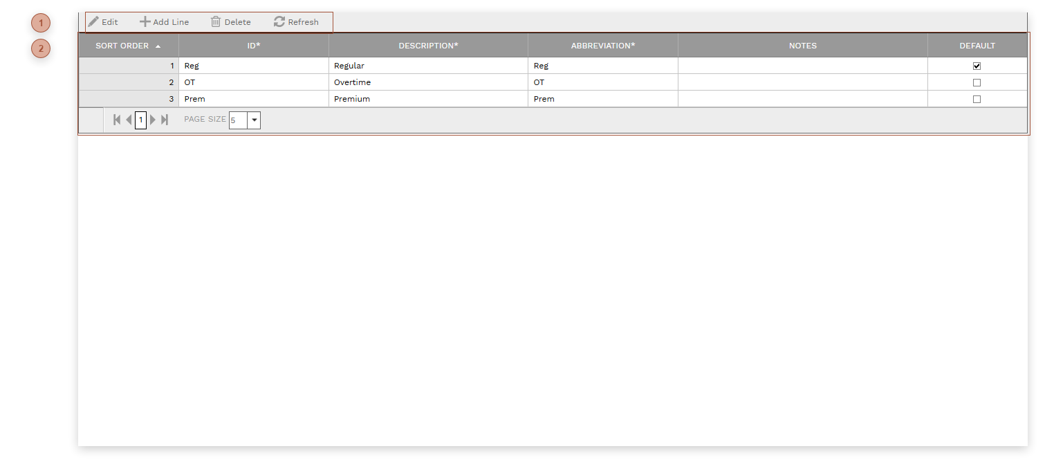Enable the Default checkbox for Premium
The height and width of the screenshot is (462, 1045).
pyautogui.click(x=977, y=99)
